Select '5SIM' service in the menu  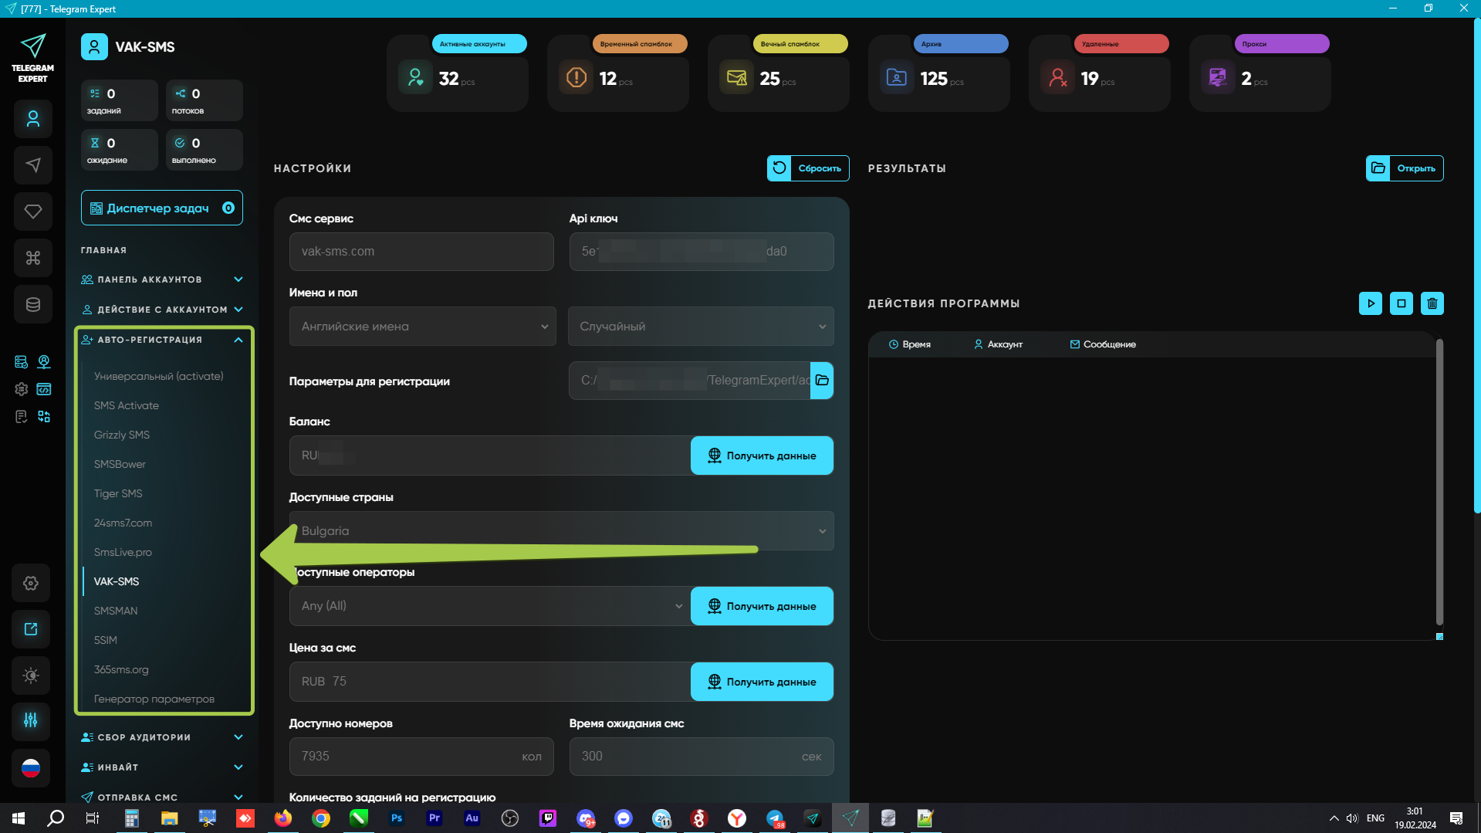(106, 640)
